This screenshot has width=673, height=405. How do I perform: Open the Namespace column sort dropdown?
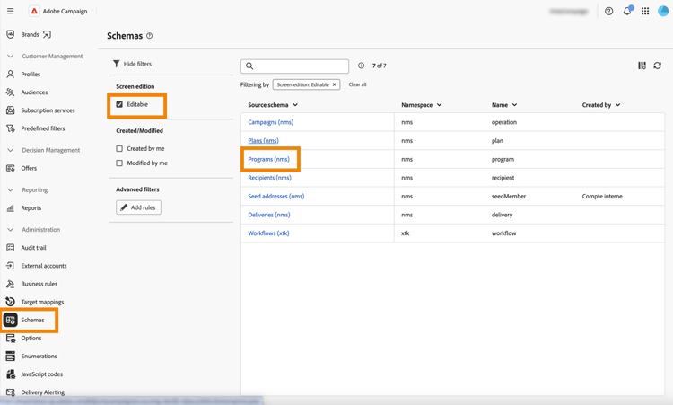(x=439, y=105)
